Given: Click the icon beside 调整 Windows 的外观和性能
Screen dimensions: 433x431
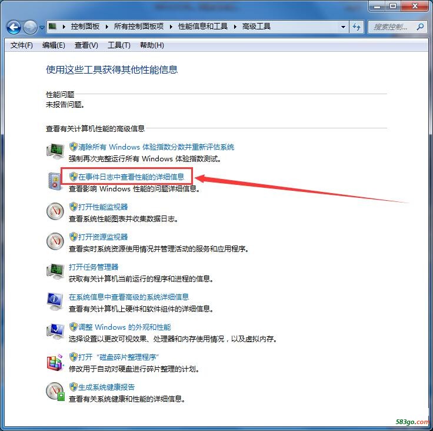Looking at the screenshot, I should pyautogui.click(x=55, y=331).
